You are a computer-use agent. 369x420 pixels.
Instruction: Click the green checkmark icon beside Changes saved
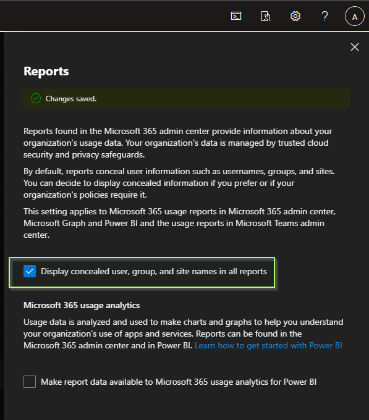pyautogui.click(x=36, y=99)
